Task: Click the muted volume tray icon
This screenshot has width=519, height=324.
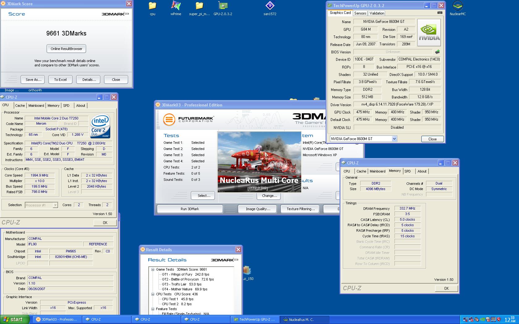Action: [x=477, y=320]
